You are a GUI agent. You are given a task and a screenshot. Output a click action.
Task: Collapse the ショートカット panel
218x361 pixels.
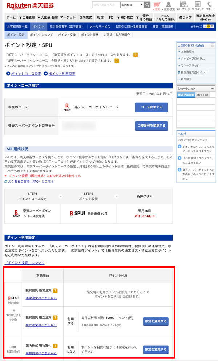coord(212,88)
